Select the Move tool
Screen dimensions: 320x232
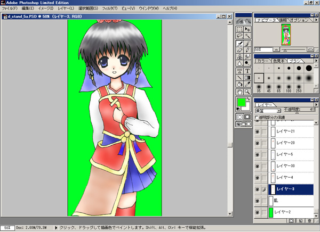click(x=247, y=29)
